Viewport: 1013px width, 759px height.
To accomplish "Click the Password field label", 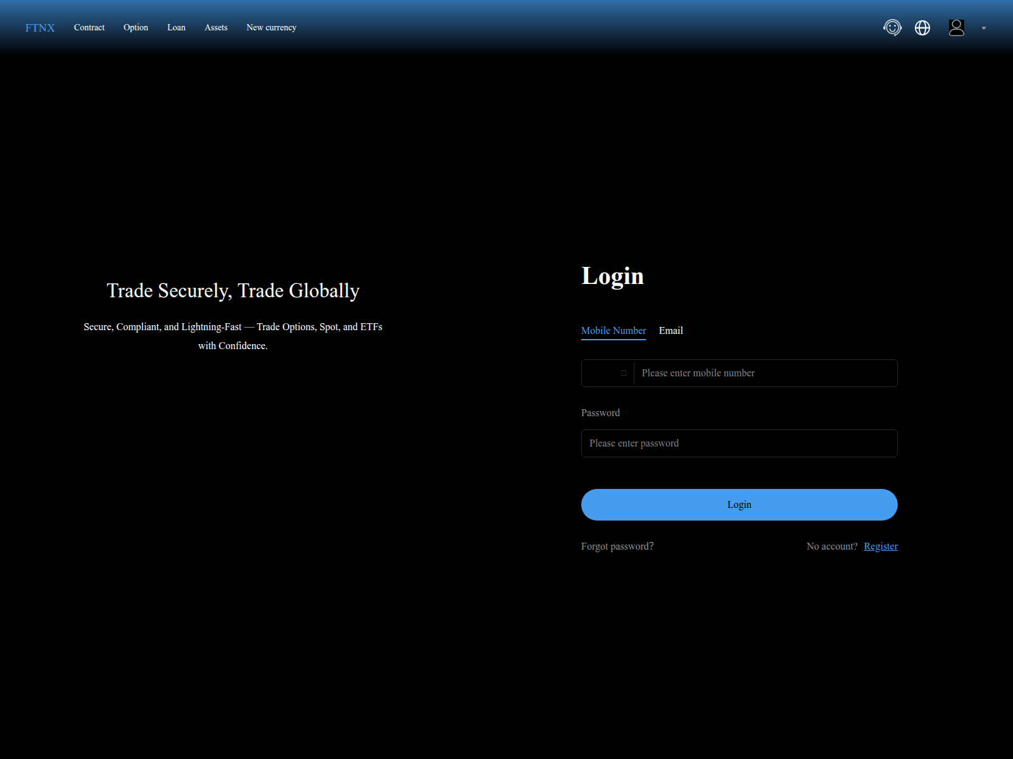I will click(600, 412).
